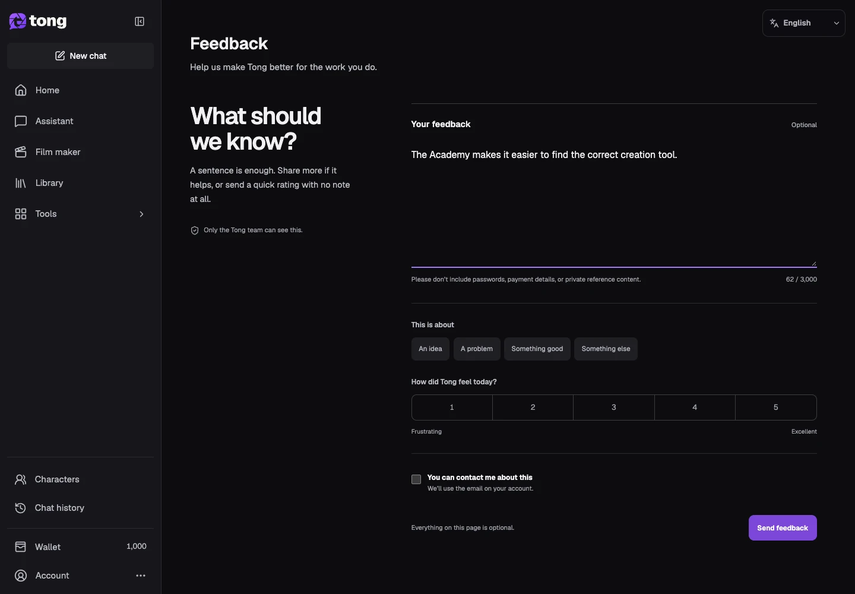Select the A problem chip
Viewport: 855px width, 594px height.
pos(477,349)
